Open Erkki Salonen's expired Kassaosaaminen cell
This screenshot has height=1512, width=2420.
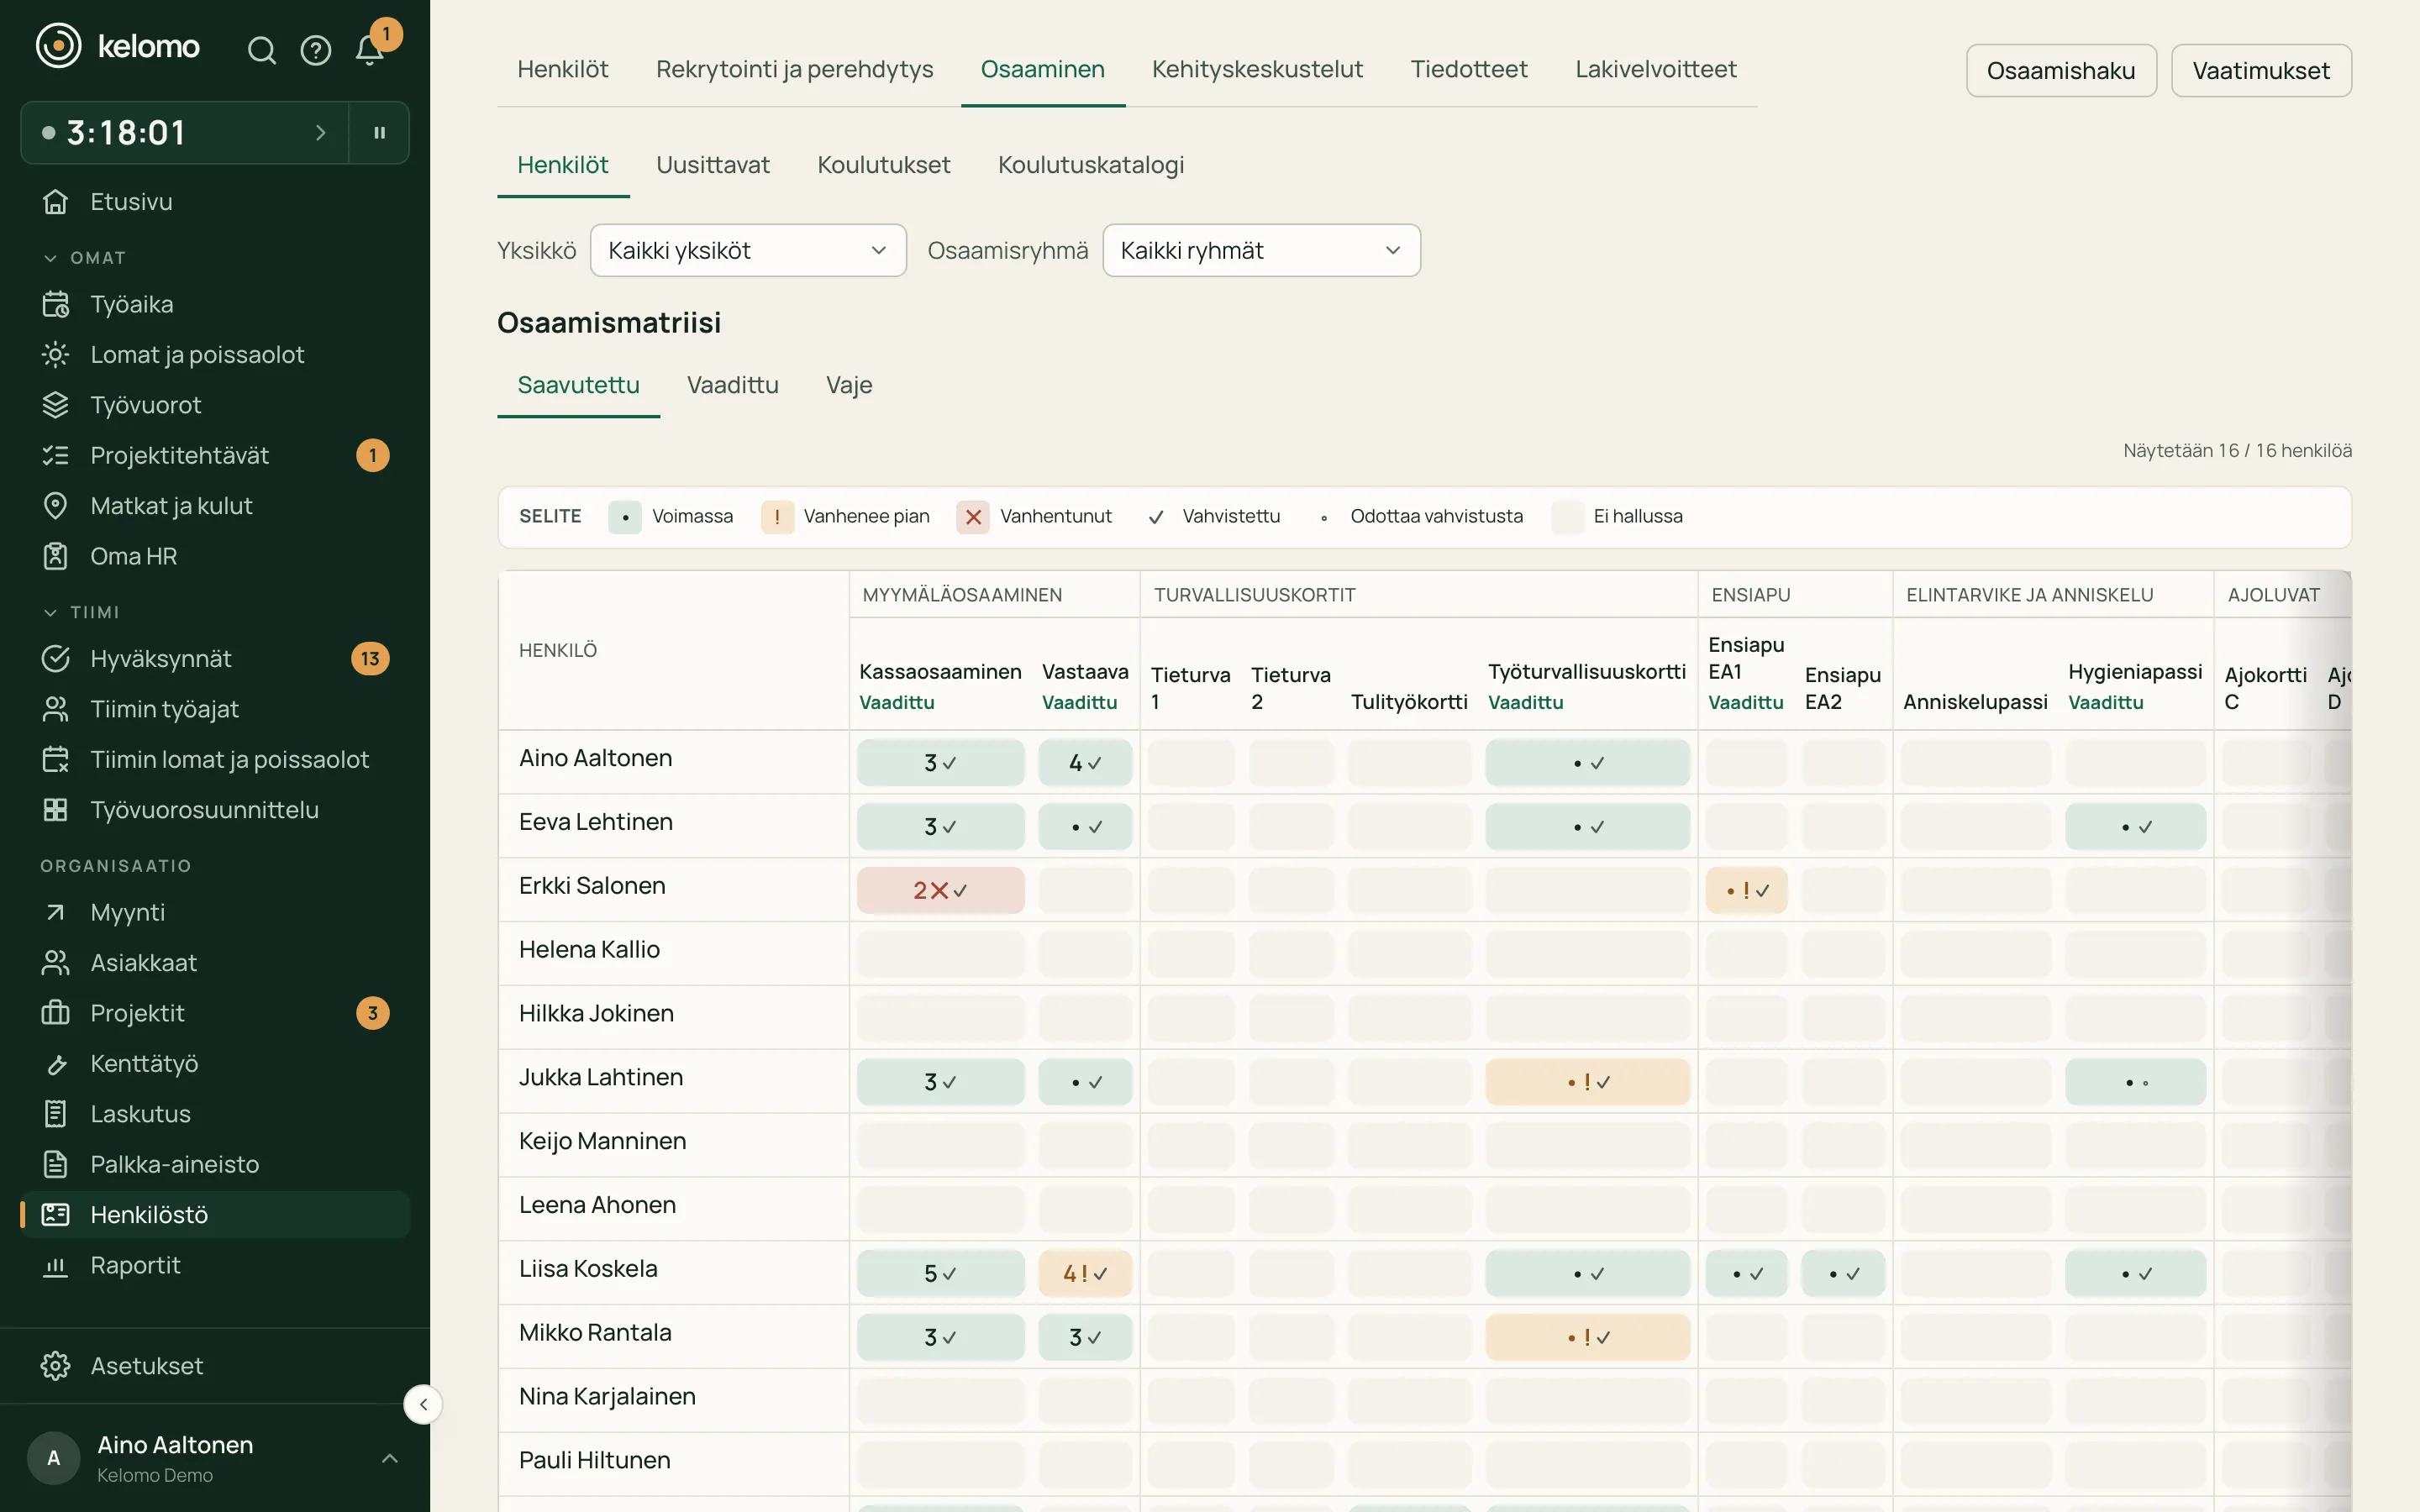tap(940, 890)
